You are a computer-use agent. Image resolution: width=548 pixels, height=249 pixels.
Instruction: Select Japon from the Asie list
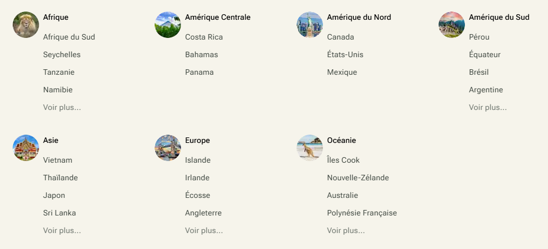(x=54, y=195)
